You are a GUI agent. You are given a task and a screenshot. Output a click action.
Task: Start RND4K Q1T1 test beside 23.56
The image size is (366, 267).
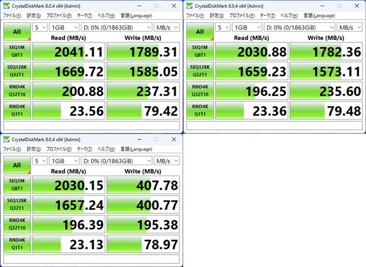point(17,110)
